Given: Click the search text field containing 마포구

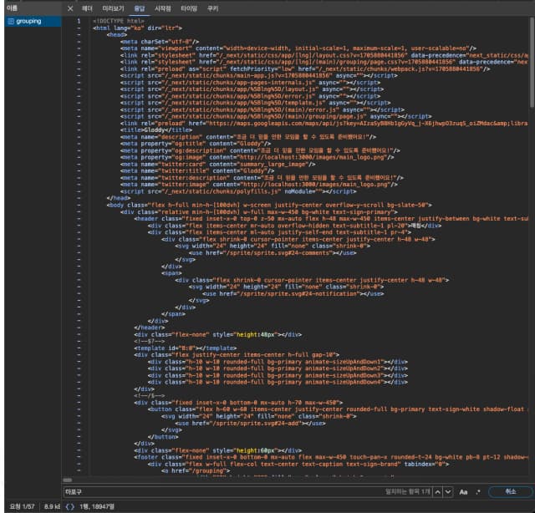Looking at the screenshot, I should click(223, 491).
